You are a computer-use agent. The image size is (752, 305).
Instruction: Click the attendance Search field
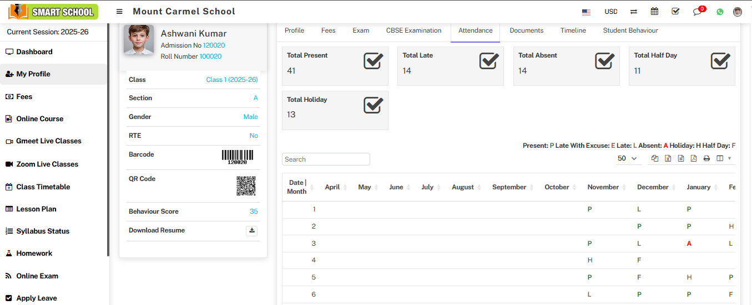[326, 159]
